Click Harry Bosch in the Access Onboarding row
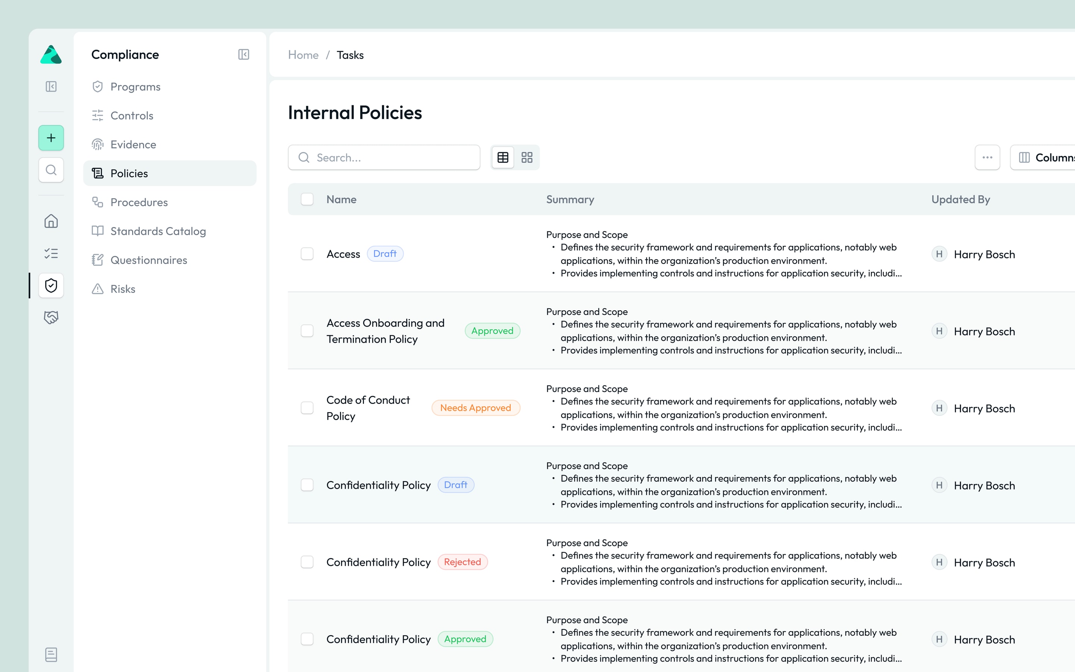 [x=984, y=332]
